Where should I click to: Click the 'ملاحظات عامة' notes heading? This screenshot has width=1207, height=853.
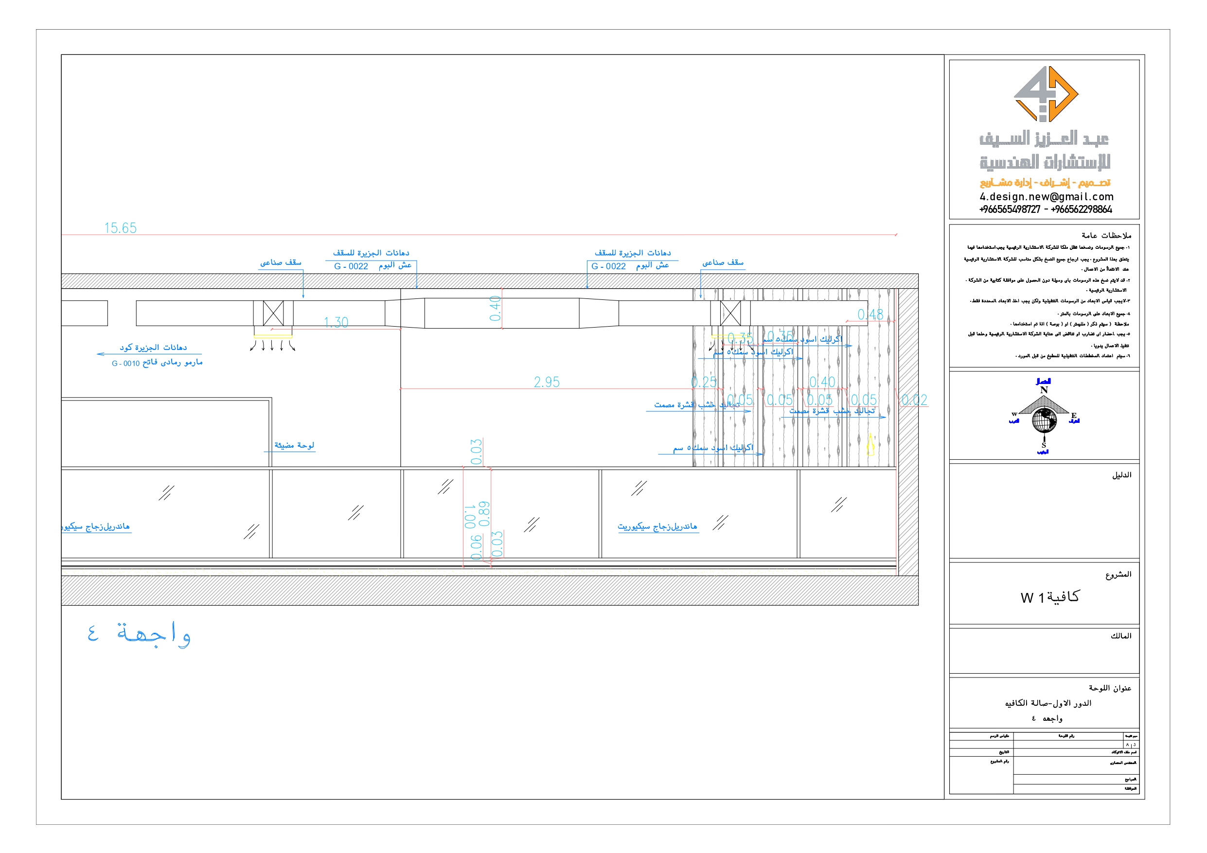click(1106, 235)
